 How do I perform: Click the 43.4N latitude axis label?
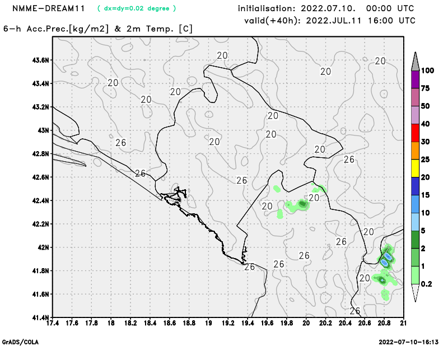[x=40, y=84]
